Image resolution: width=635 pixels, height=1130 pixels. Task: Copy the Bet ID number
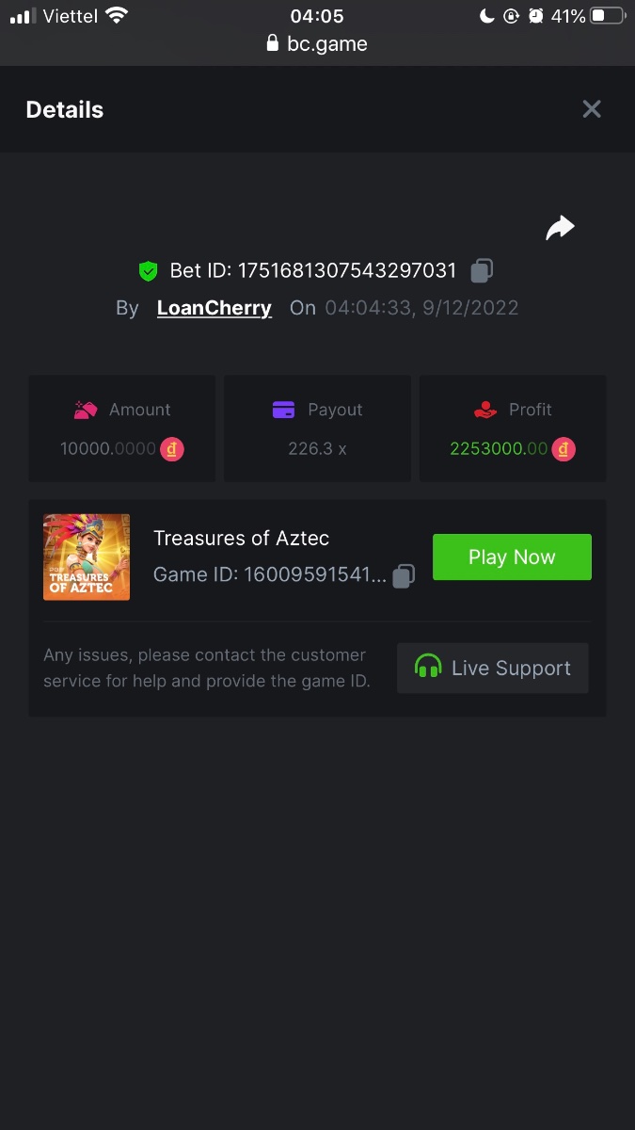click(482, 271)
